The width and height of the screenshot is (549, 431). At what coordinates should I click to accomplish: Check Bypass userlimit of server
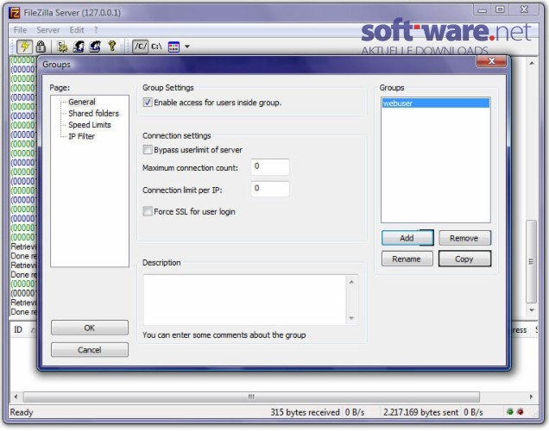click(148, 150)
